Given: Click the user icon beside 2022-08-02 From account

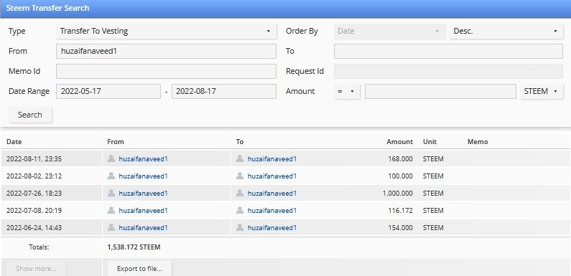Looking at the screenshot, I should pyautogui.click(x=111, y=176).
